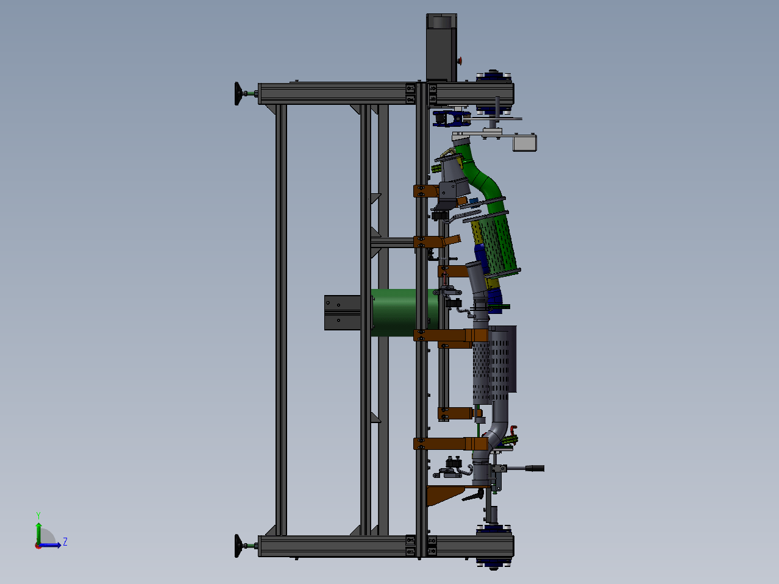
Task: Pick the top-left black handwheel
Action: pyautogui.click(x=237, y=94)
